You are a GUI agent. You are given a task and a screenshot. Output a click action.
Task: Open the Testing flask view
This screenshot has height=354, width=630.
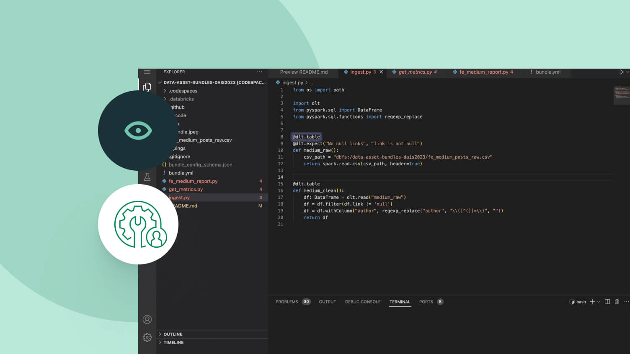(147, 177)
